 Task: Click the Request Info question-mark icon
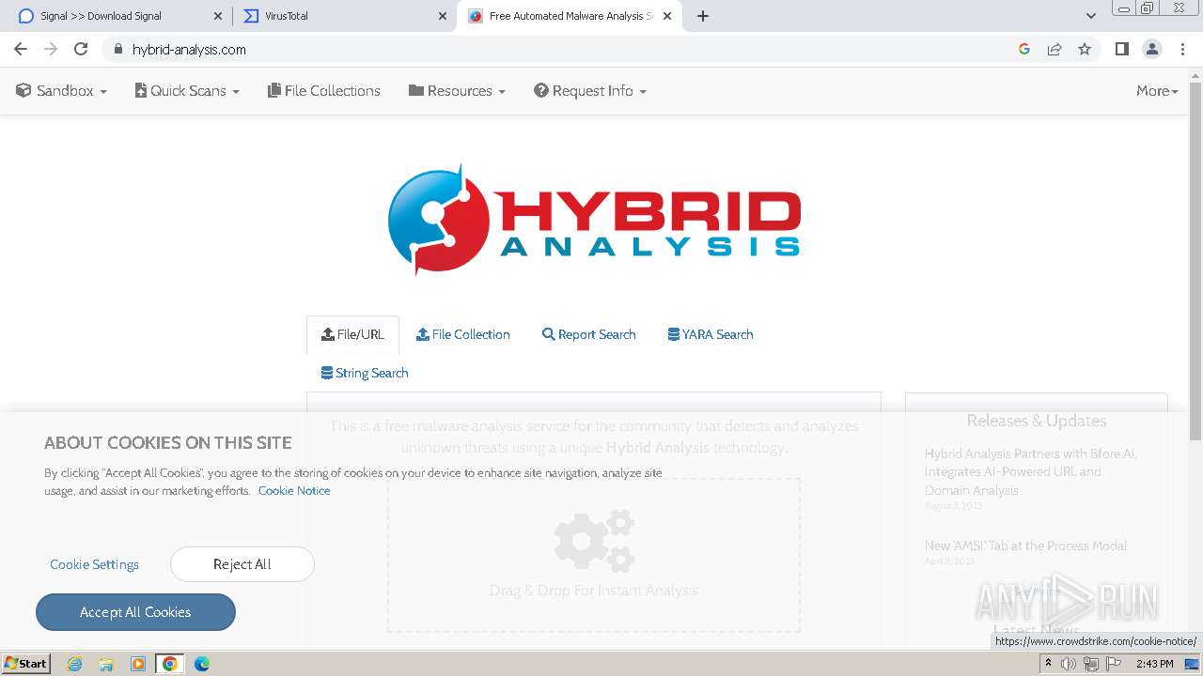coord(541,91)
